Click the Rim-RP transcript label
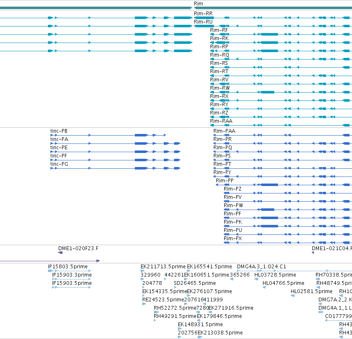The image size is (352, 339). (x=219, y=47)
